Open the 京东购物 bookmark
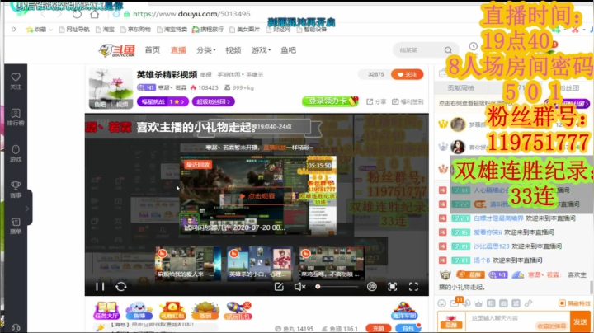This screenshot has width=594, height=333. tap(135, 30)
